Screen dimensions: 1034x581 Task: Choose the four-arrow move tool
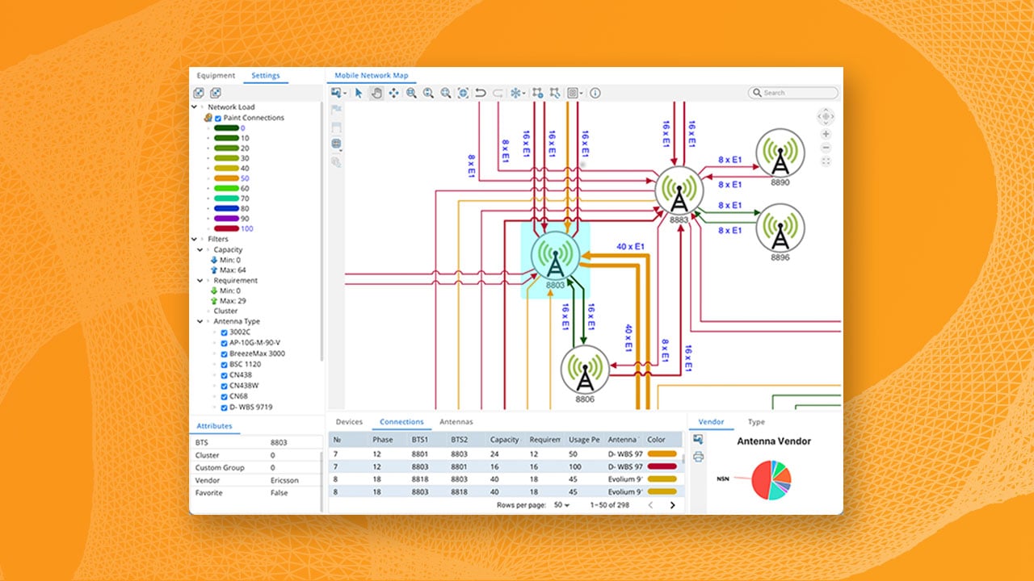click(393, 93)
